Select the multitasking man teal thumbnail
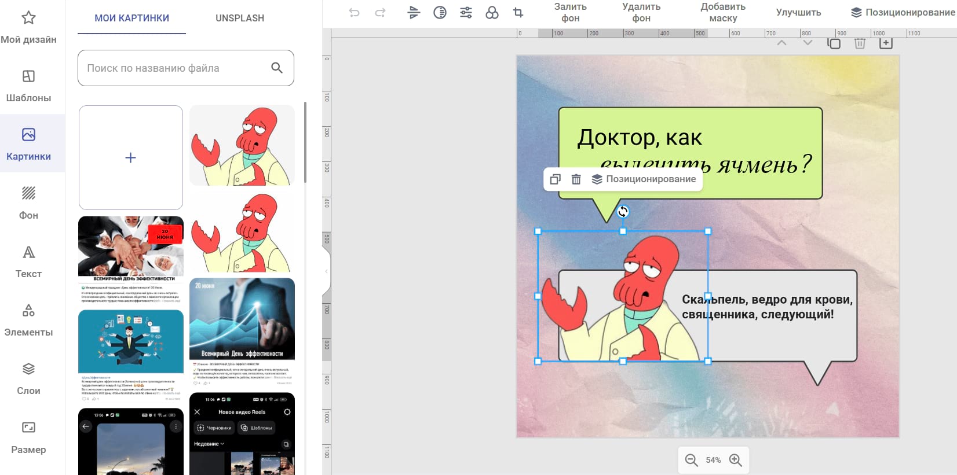Screen dimensions: 957x475 coord(131,356)
